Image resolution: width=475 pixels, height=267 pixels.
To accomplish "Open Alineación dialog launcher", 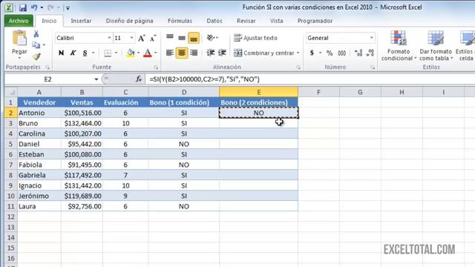I will [298, 67].
